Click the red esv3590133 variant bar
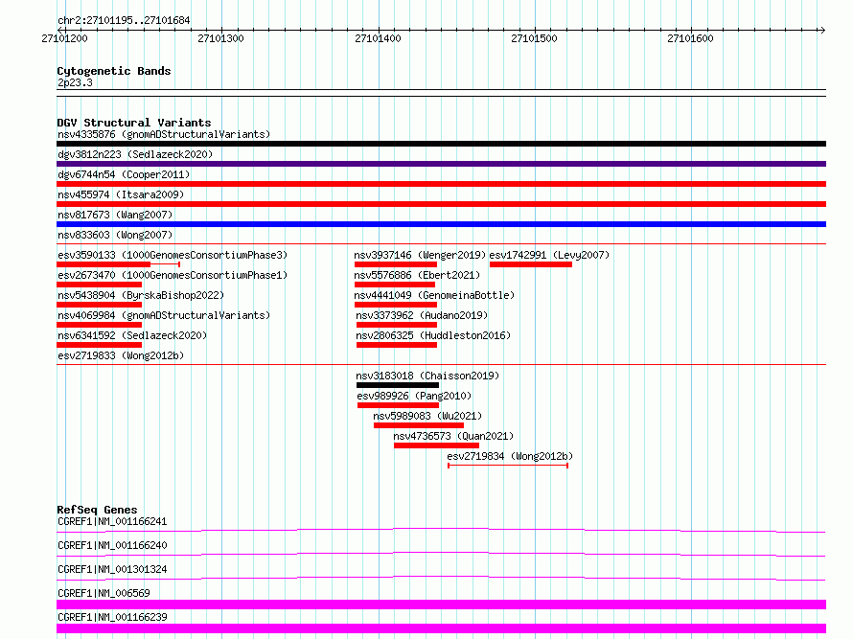The width and height of the screenshot is (853, 639). coord(104,264)
